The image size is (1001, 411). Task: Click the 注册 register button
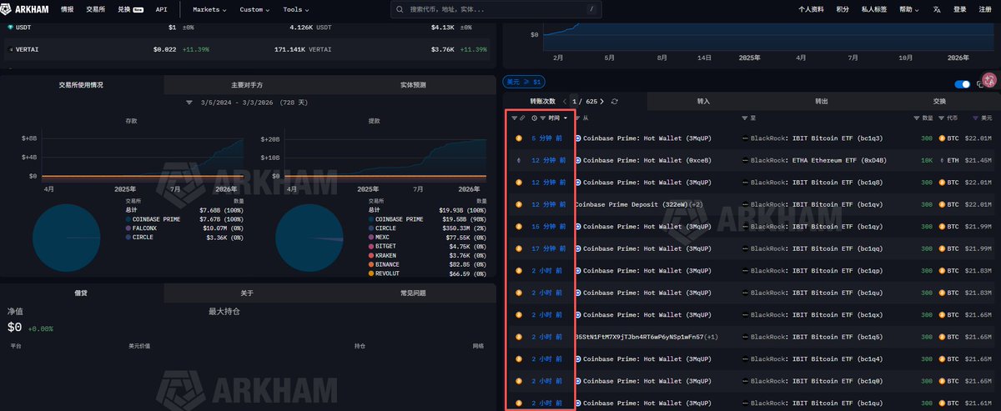point(985,9)
